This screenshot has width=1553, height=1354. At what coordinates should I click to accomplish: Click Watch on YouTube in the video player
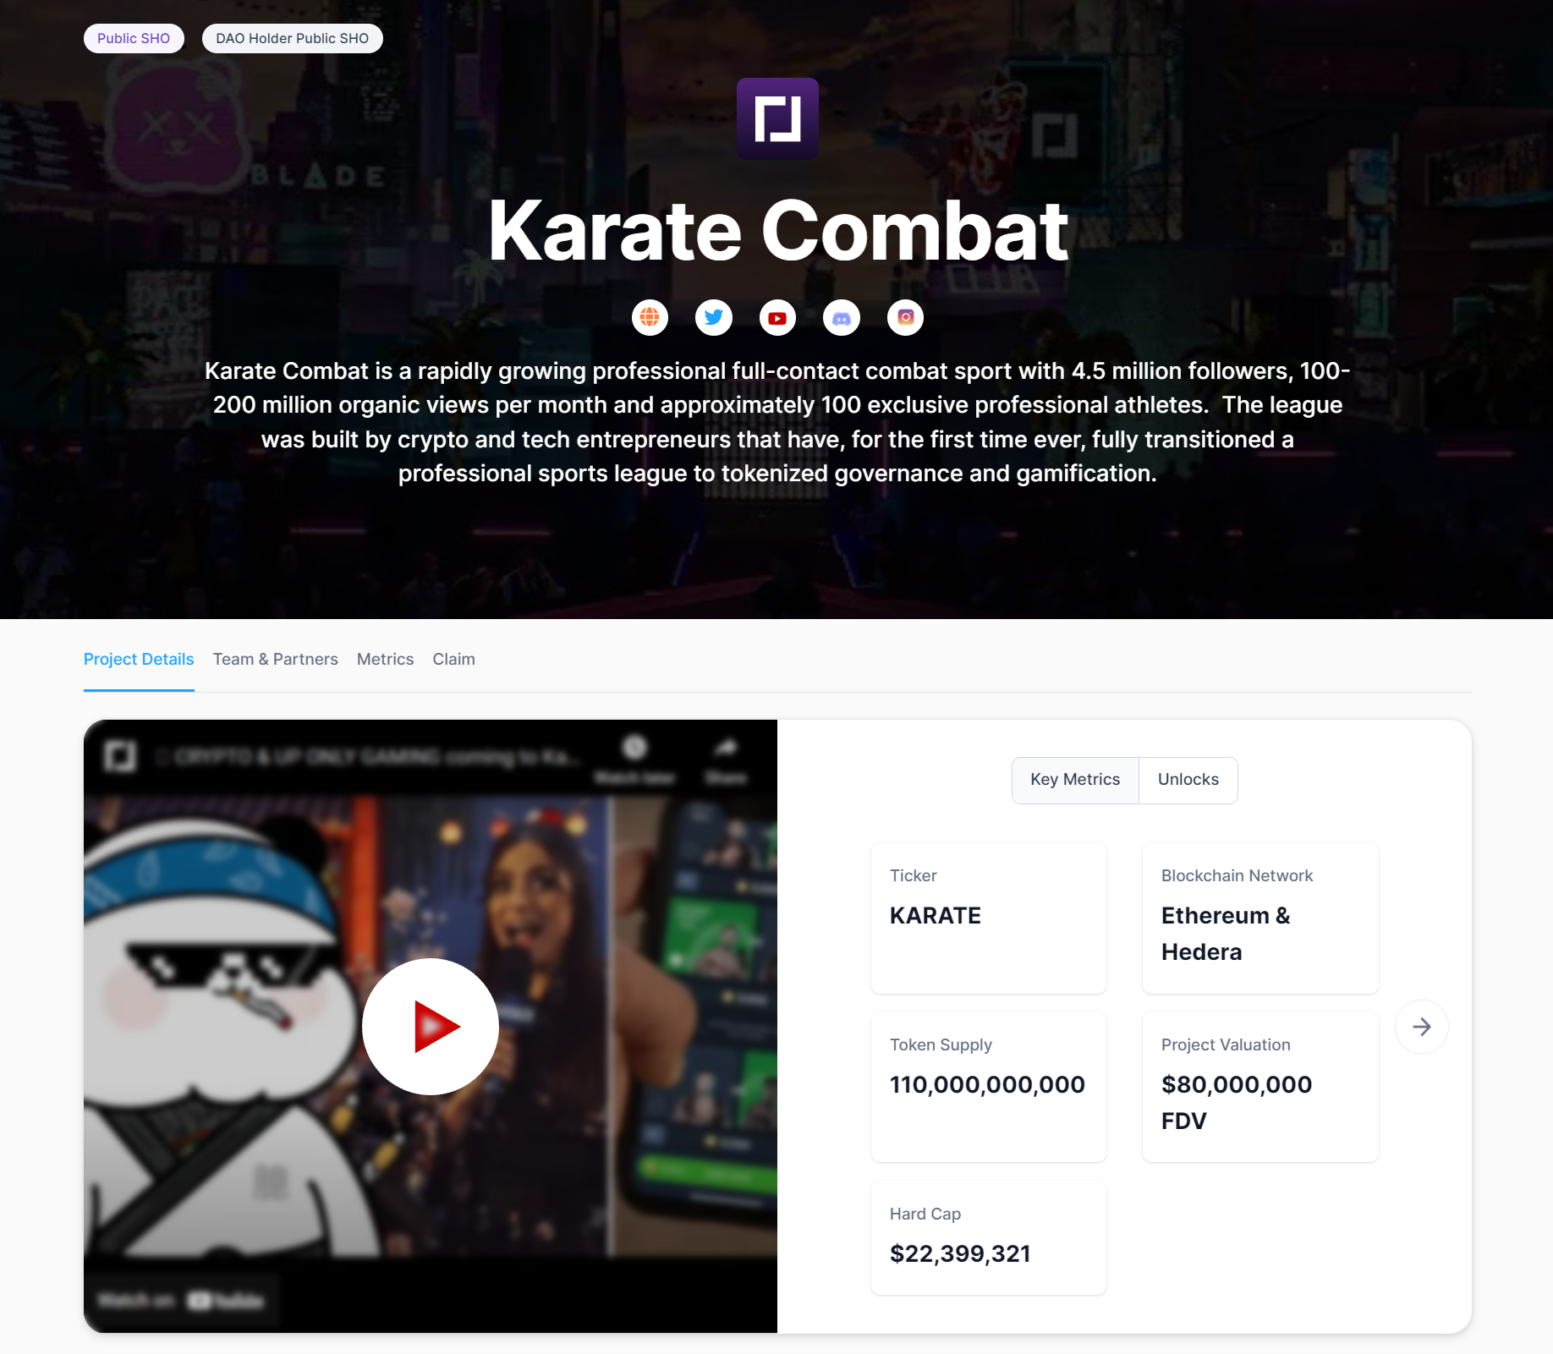(x=181, y=1300)
